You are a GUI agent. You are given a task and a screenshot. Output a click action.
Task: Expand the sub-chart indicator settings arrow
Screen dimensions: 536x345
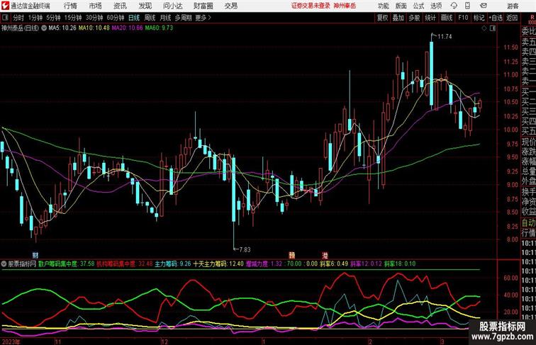(x=4, y=264)
